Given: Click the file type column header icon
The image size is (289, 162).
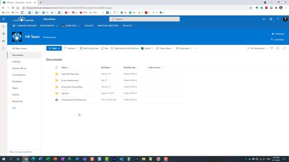Looking at the screenshot, I should pyautogui.click(x=56, y=67).
